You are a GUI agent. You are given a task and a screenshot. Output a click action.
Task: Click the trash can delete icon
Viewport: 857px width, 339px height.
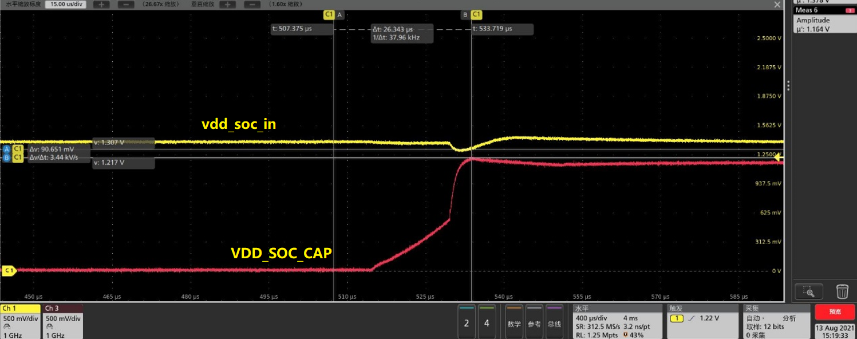842,291
